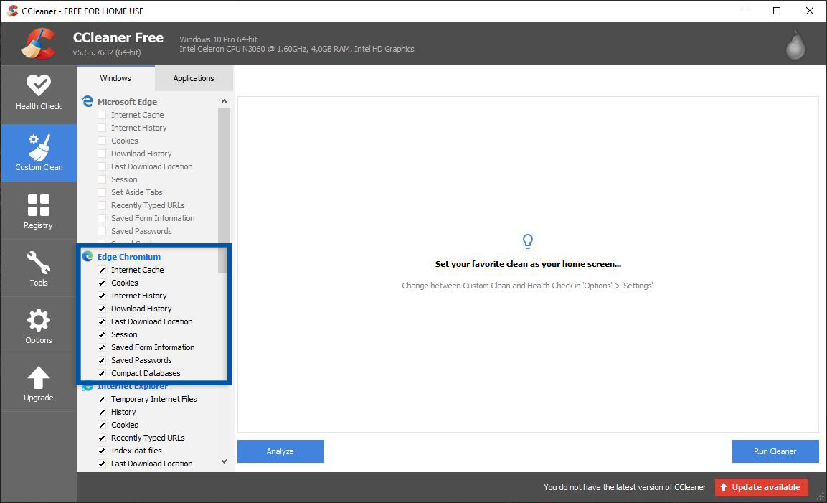Image resolution: width=827 pixels, height=503 pixels.
Task: Switch to the Applications tab
Action: pyautogui.click(x=193, y=77)
